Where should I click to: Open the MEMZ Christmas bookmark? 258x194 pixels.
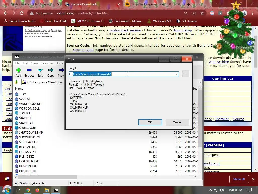[x=88, y=21]
